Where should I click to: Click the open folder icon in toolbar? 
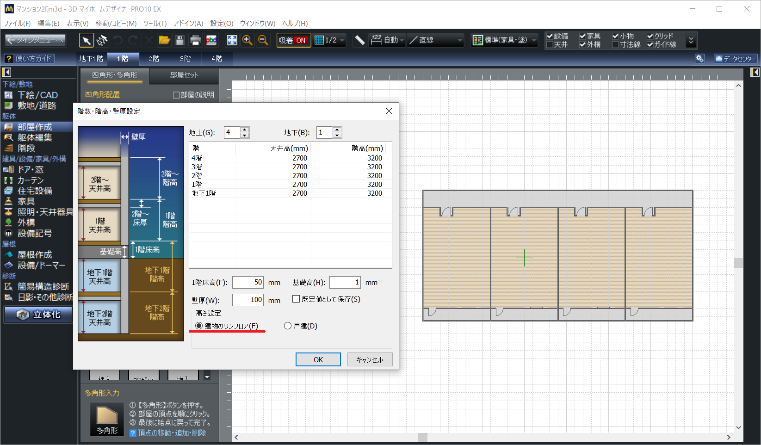coord(164,40)
